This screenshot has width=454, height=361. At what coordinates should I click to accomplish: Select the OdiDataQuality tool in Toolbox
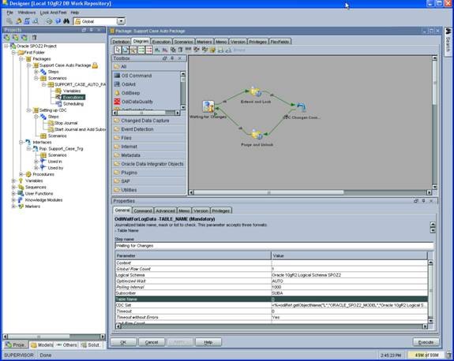click(133, 102)
